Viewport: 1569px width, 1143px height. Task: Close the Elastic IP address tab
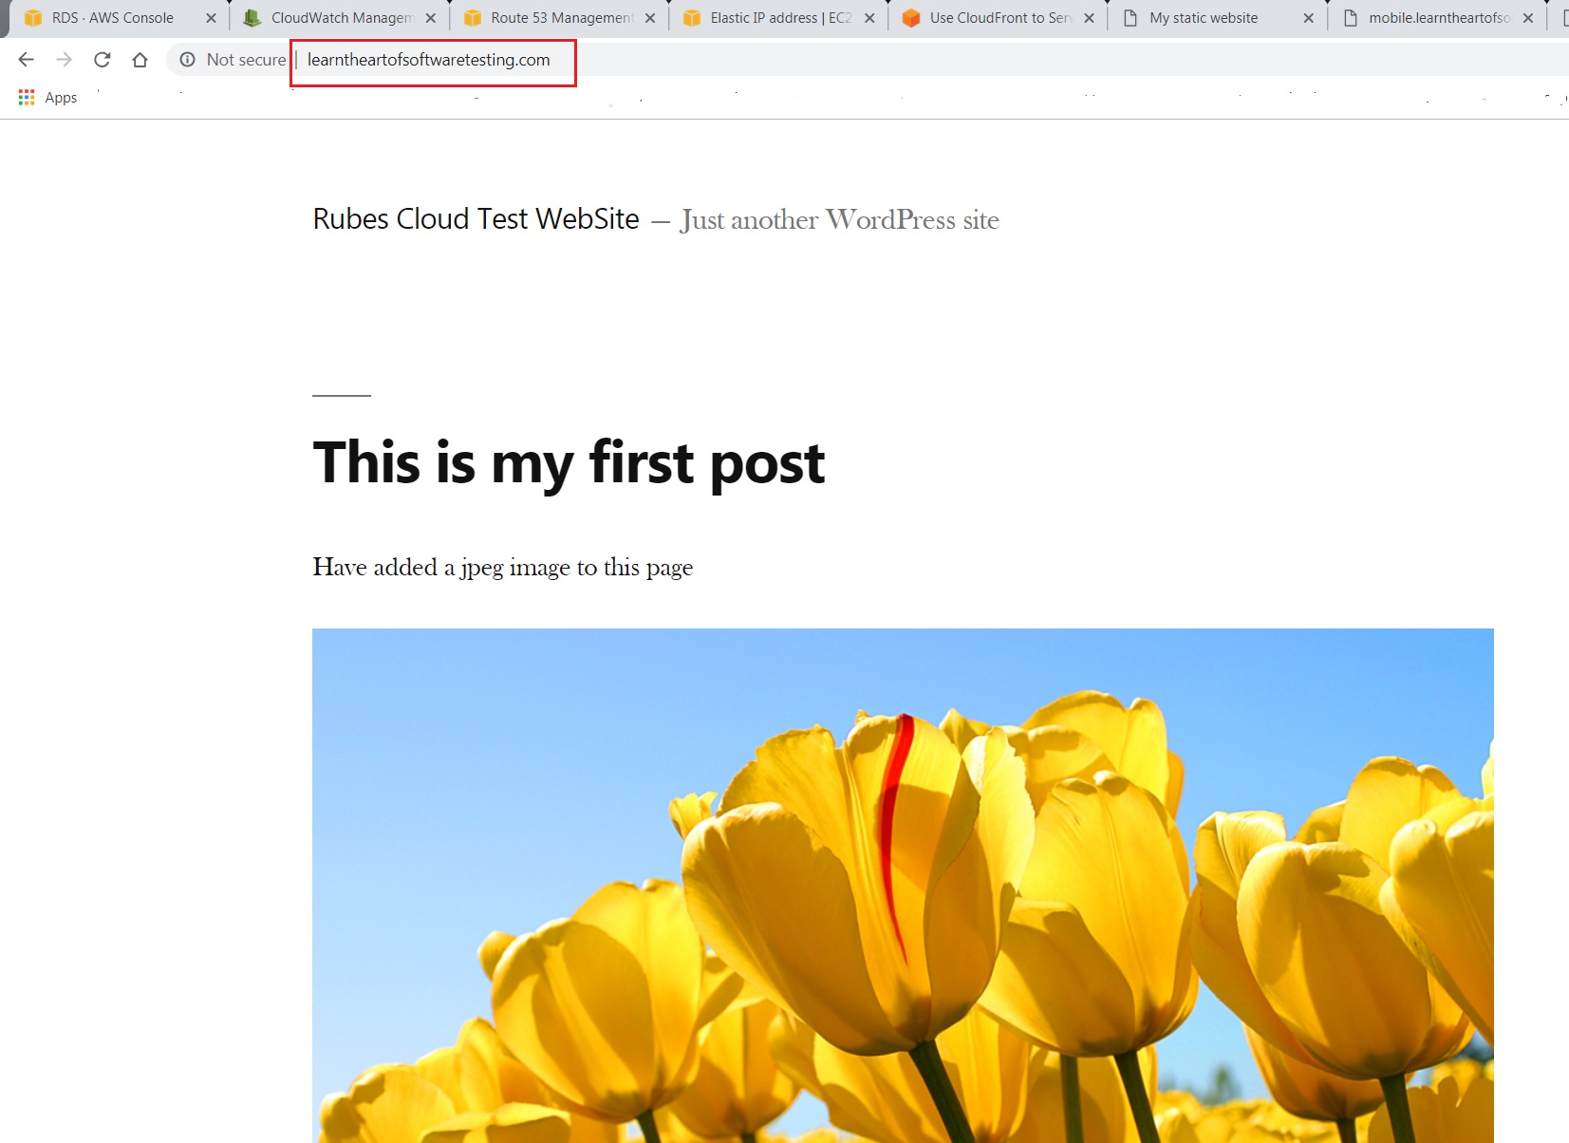coord(869,18)
